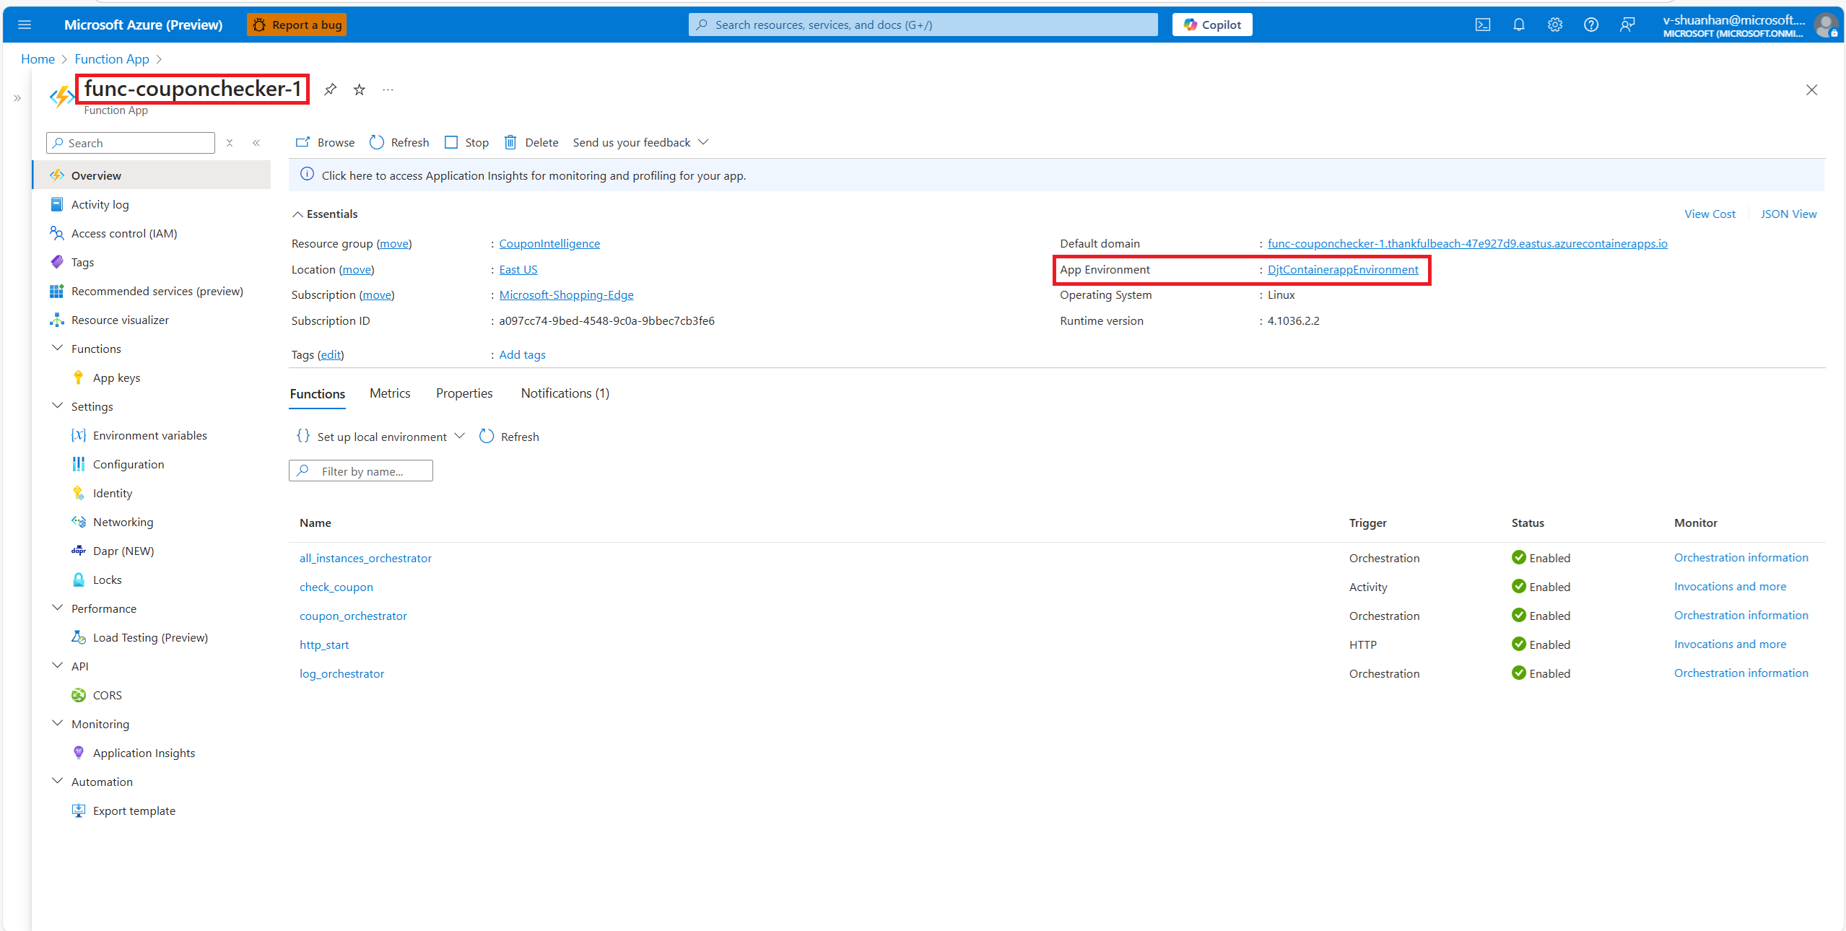
Task: Collapse the Automation menu group
Action: click(x=58, y=781)
